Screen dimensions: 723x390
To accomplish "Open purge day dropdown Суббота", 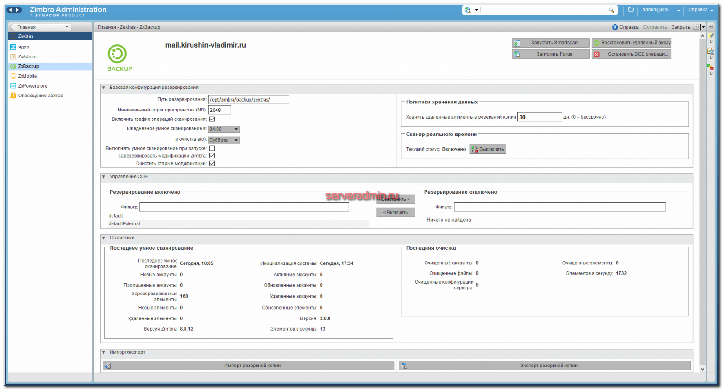I will 224,140.
